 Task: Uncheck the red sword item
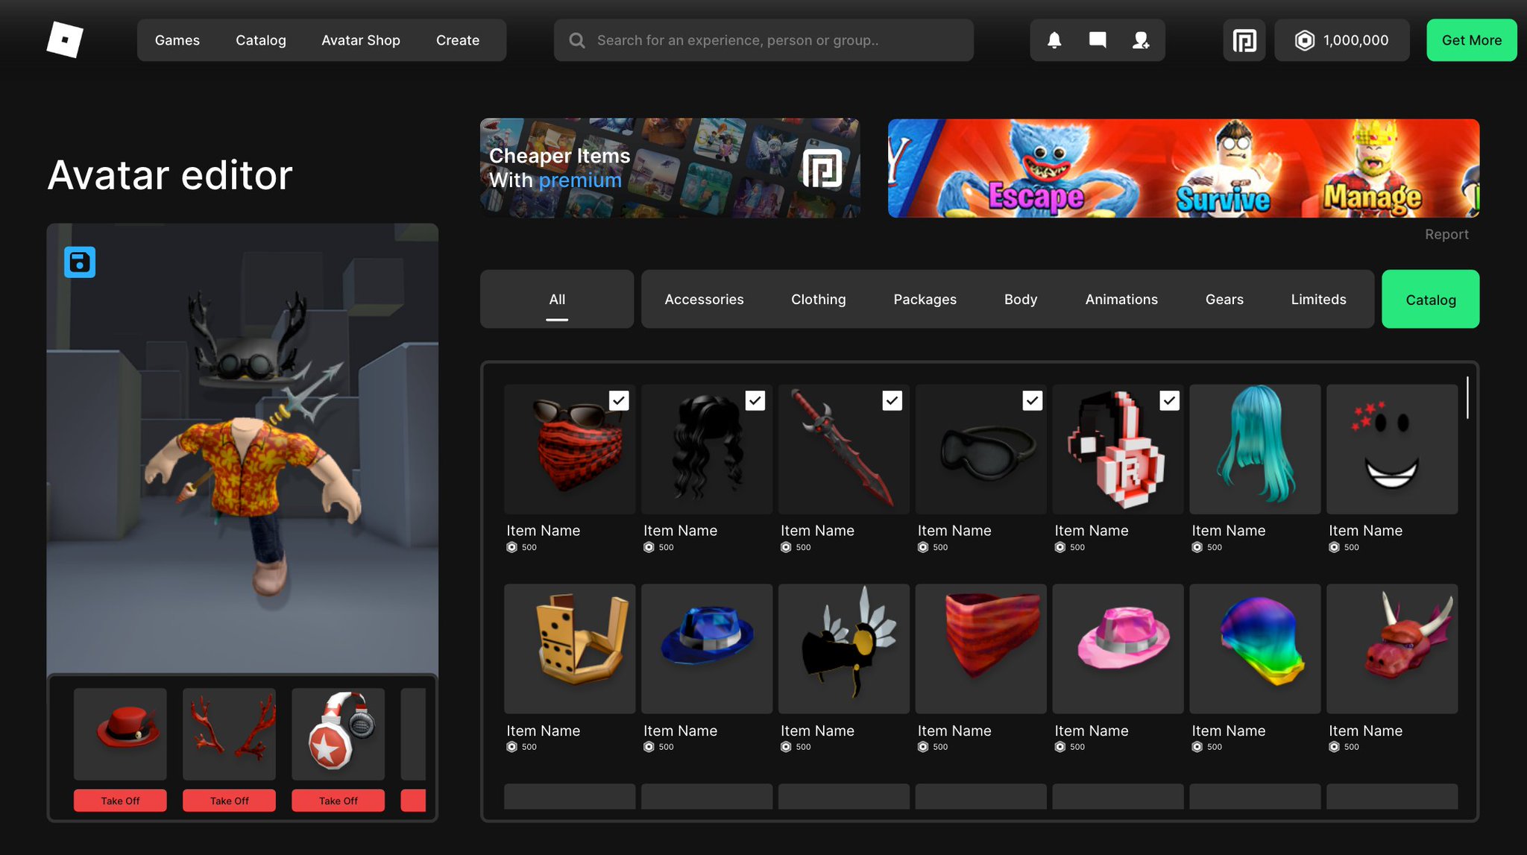pos(892,400)
